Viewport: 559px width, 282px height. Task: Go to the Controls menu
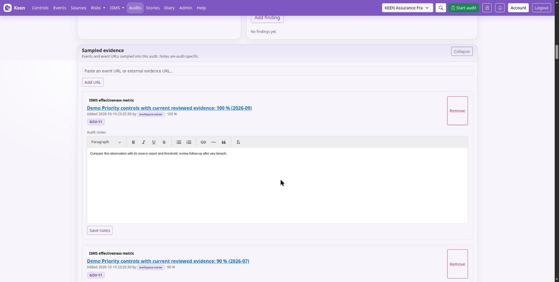40,8
